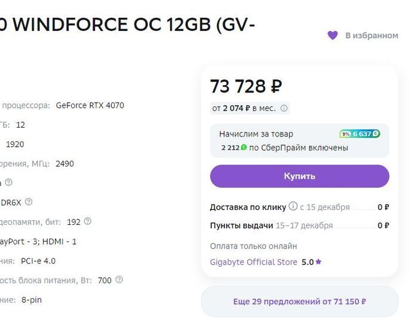Click the GeForce RTX 4070 spec value
Image resolution: width=414 pixels, height=325 pixels.
90,106
